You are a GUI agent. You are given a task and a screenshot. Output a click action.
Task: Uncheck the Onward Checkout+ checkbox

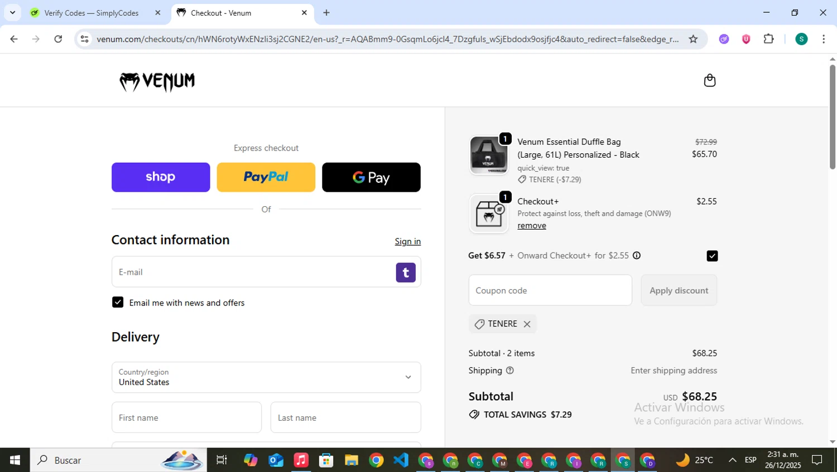pos(712,256)
